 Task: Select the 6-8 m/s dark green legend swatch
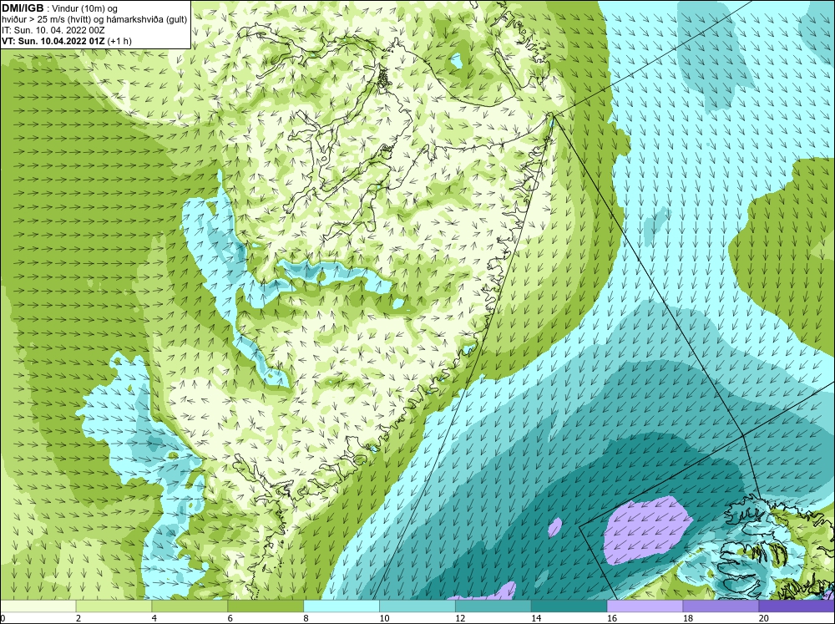click(266, 606)
